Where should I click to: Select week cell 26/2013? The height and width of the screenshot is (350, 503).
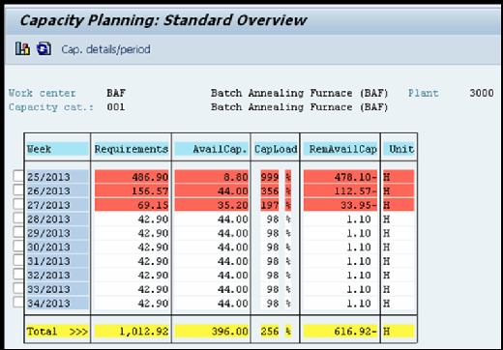point(57,190)
